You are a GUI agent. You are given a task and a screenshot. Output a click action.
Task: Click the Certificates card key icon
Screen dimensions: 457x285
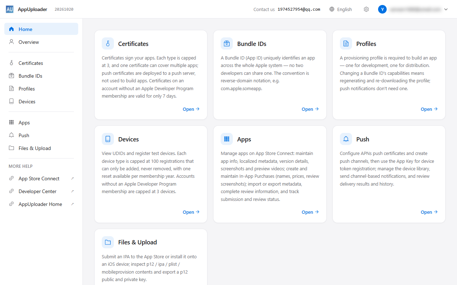(x=108, y=43)
